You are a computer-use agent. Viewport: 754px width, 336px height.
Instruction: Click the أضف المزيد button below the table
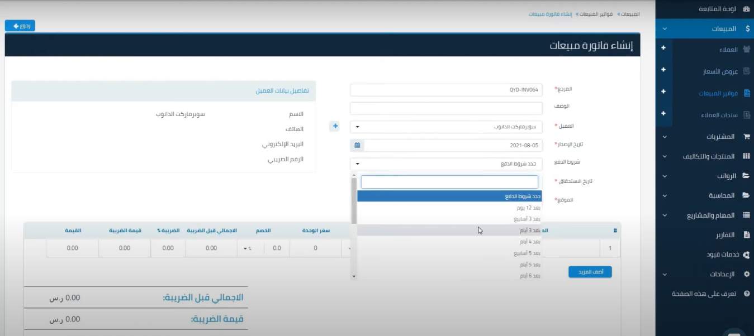click(590, 272)
